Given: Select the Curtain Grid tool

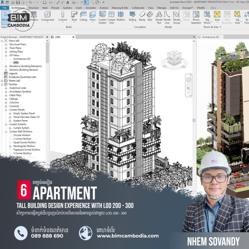Looking at the screenshot, I should (x=111, y=17).
